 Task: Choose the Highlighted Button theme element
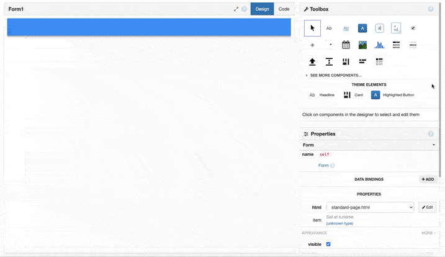392,95
